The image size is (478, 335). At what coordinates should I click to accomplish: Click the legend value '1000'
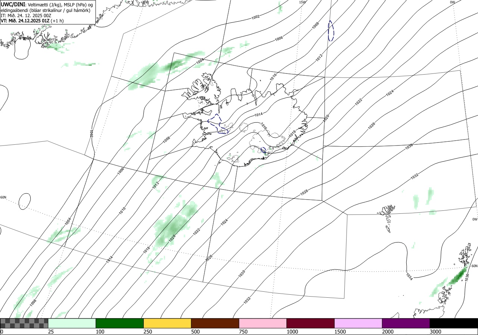[x=292, y=332]
